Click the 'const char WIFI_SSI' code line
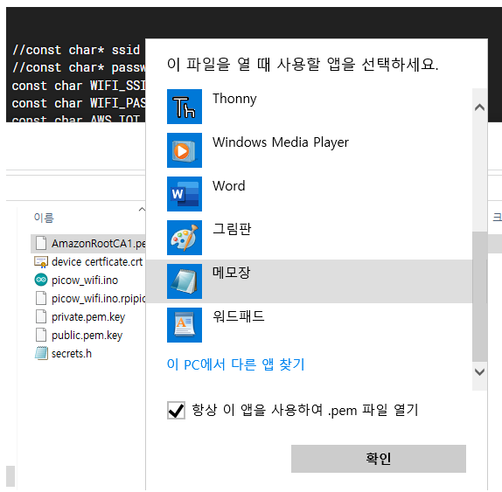Screen dimensions: 502x492 pyautogui.click(x=79, y=86)
